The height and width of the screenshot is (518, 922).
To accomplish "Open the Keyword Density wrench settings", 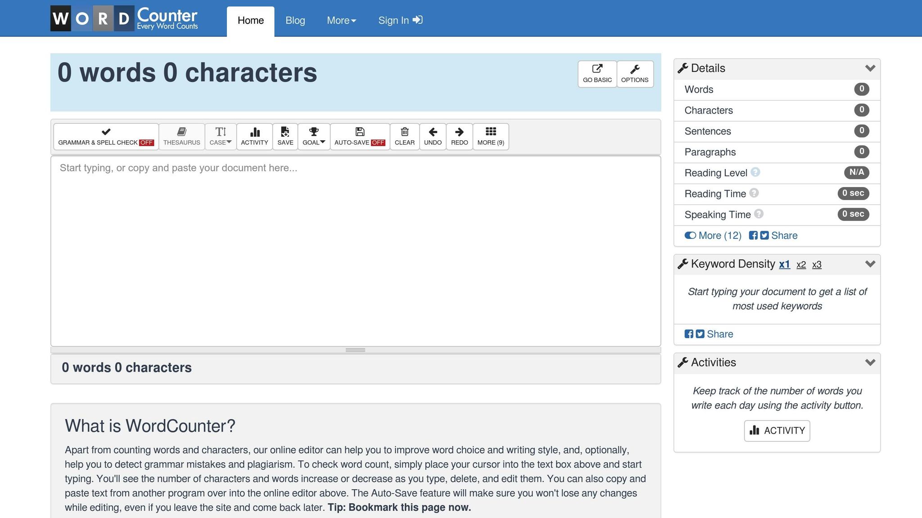I will pos(682,264).
